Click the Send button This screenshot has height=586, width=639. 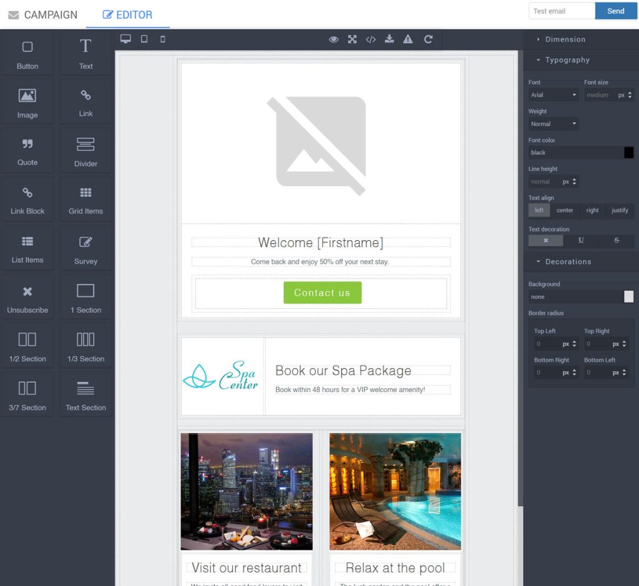(615, 11)
